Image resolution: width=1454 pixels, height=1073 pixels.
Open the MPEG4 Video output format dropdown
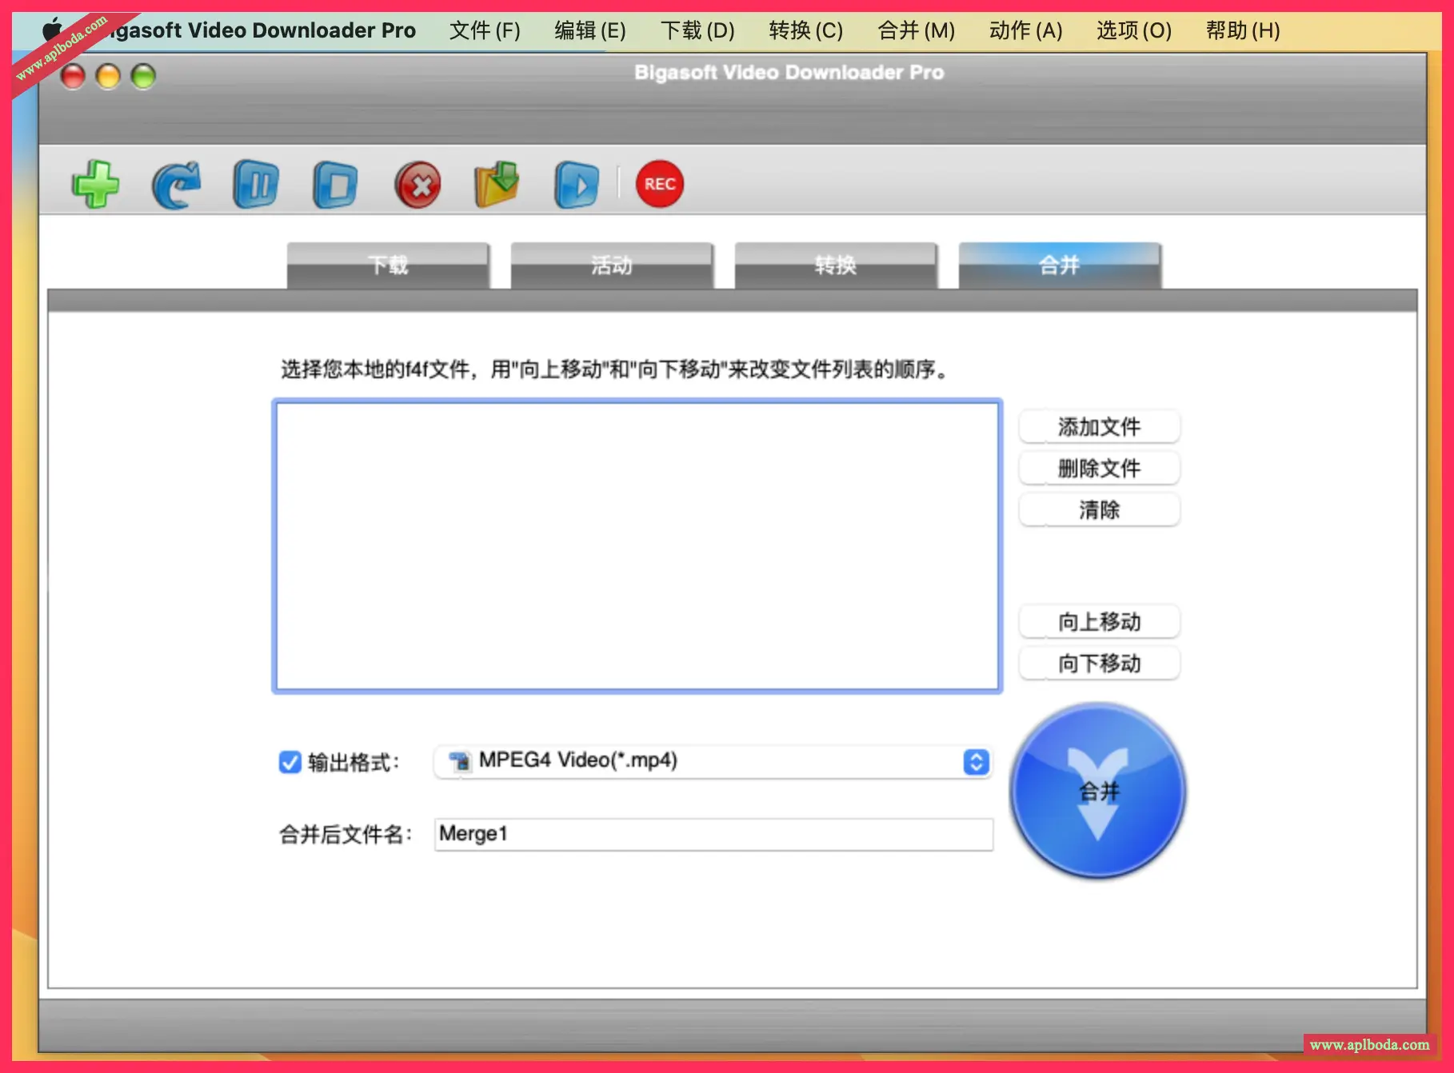[x=713, y=761]
